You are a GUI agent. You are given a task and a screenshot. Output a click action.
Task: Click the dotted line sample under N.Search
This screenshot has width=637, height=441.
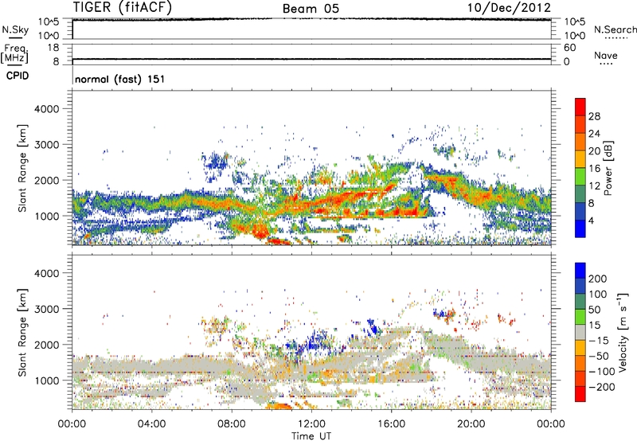point(616,38)
